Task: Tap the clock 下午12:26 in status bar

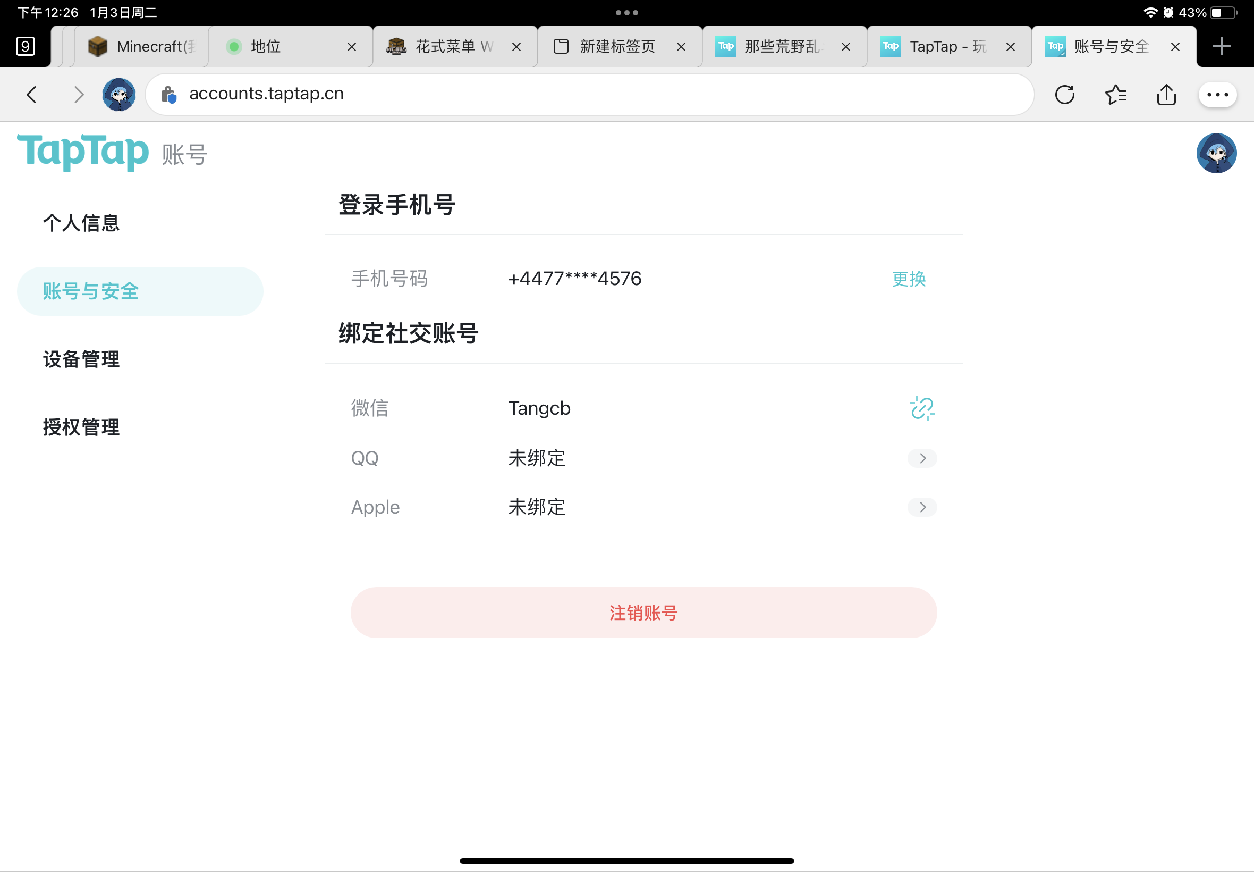Action: pyautogui.click(x=48, y=13)
